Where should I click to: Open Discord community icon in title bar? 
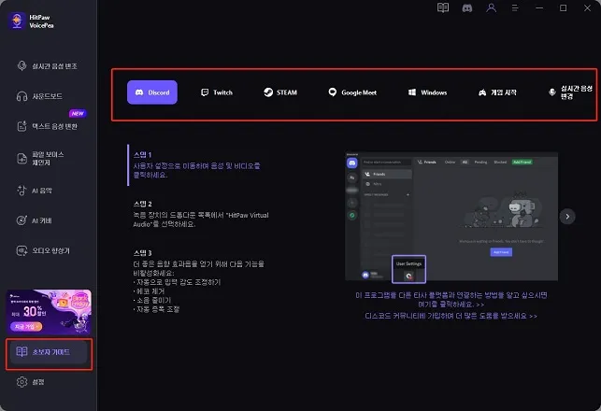466,7
